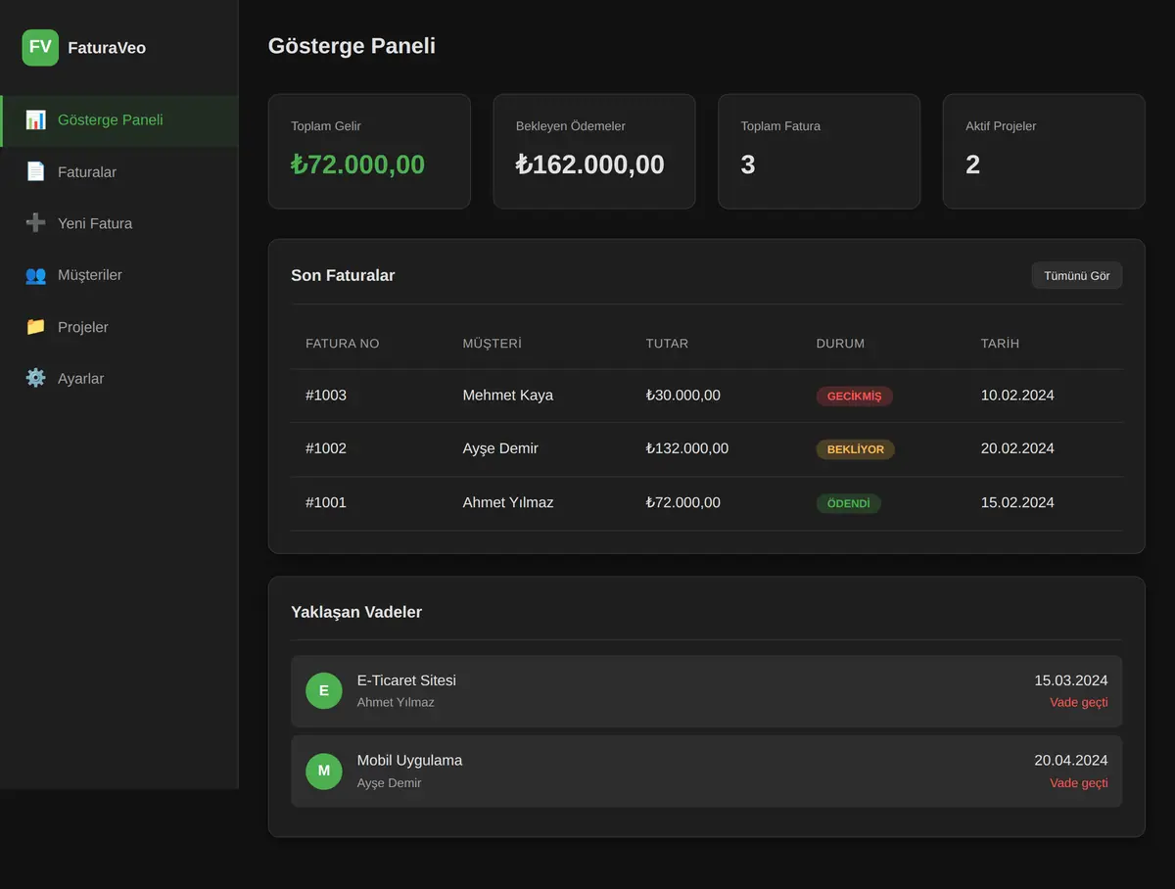Screen dimensions: 1175x889
Task: Click customer name Mehmet Kaya
Action: tap(508, 396)
